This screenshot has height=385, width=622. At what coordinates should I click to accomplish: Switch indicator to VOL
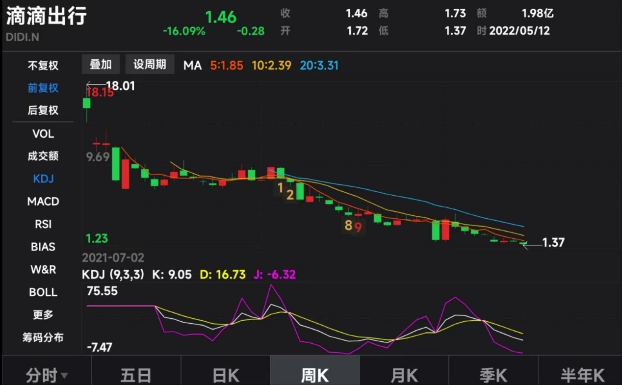click(43, 134)
